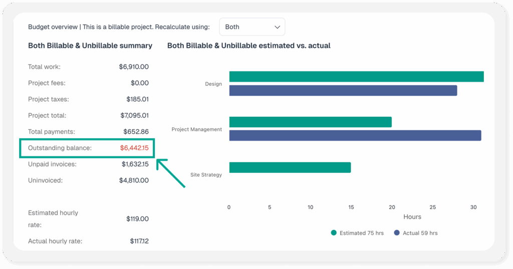Click the "Project Management" chart axis label
The height and width of the screenshot is (269, 513).
pyautogui.click(x=196, y=129)
